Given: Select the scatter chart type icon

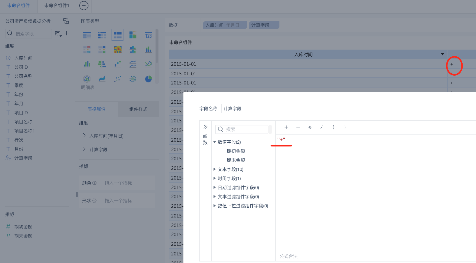Looking at the screenshot, I should point(117,79).
